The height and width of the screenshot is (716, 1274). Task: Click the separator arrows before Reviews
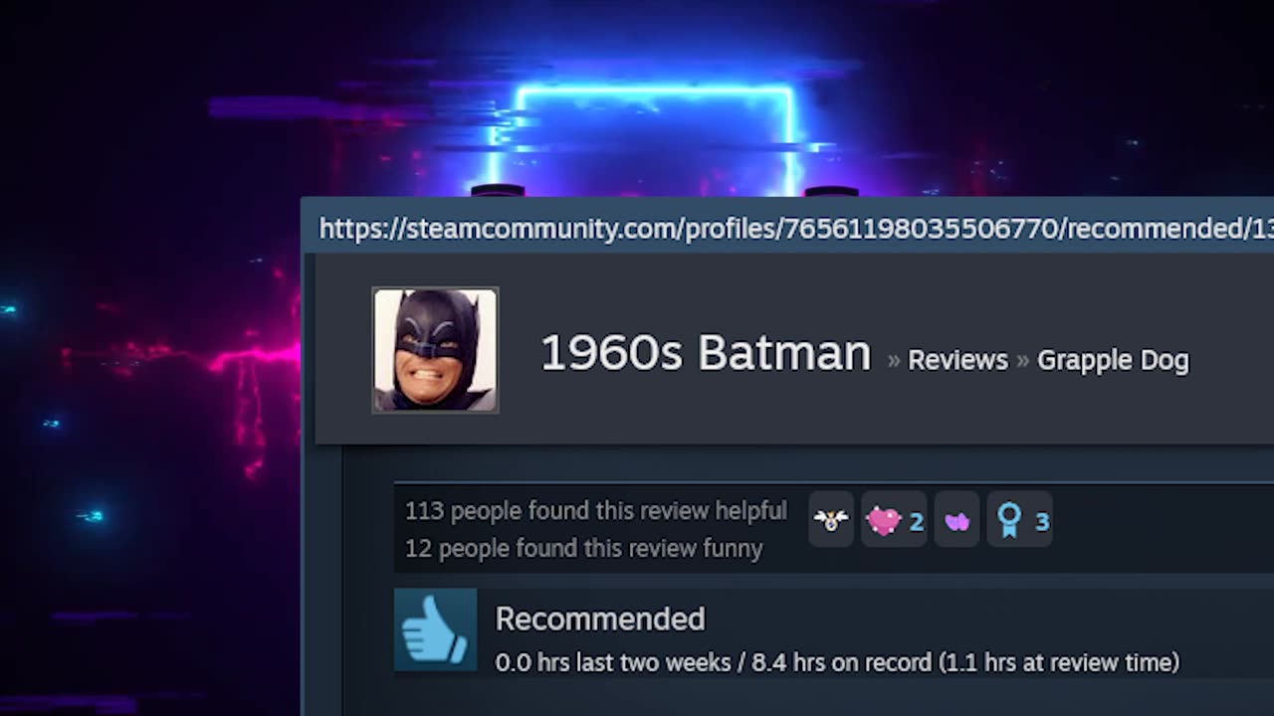pyautogui.click(x=893, y=361)
